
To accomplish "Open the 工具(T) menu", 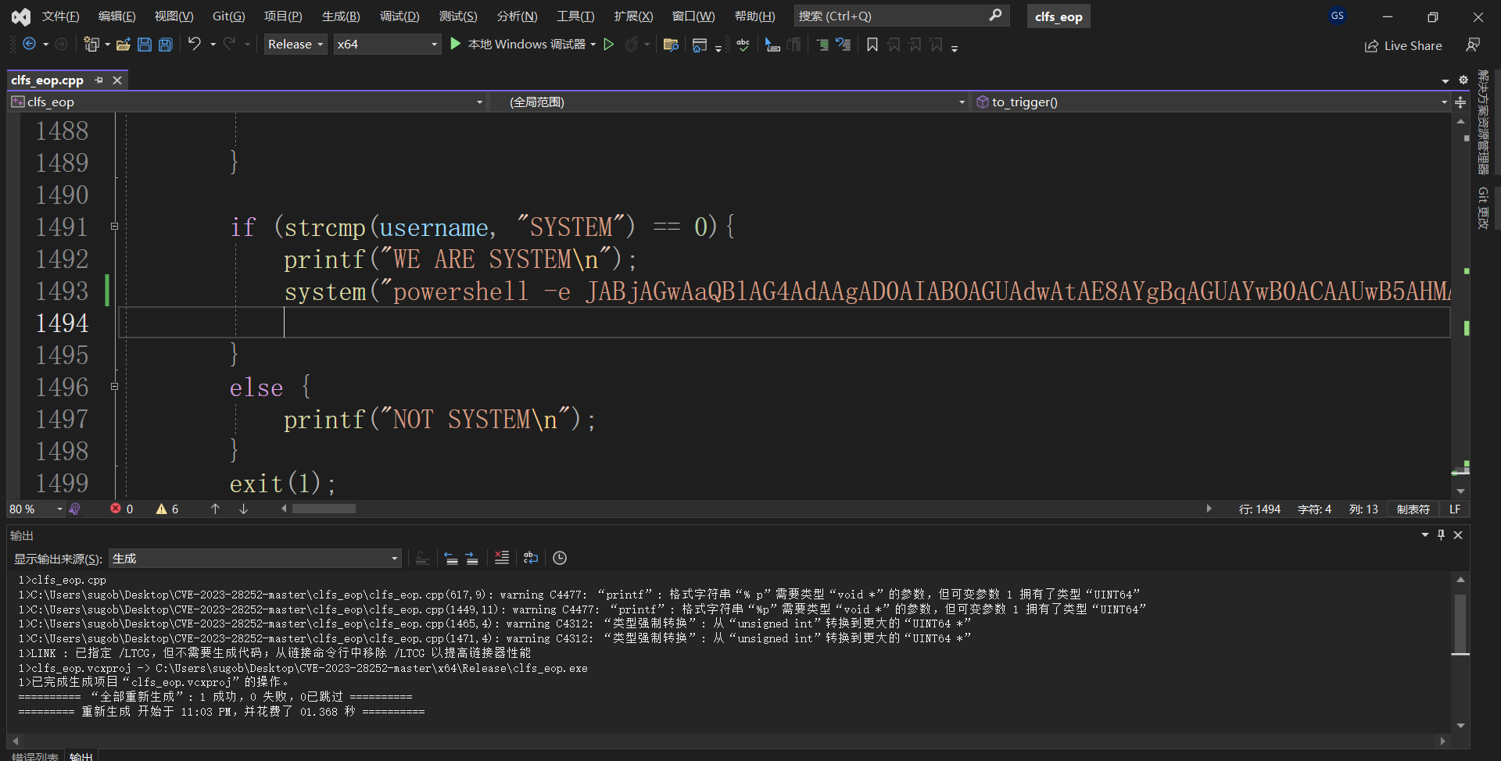I will point(575,16).
